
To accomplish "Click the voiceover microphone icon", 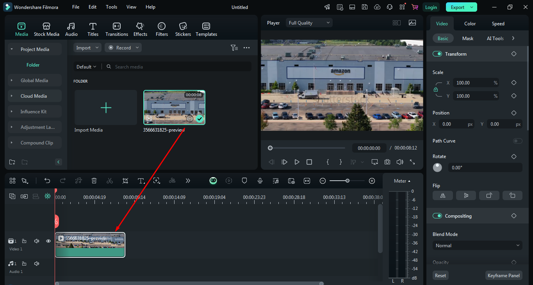I will [260, 181].
